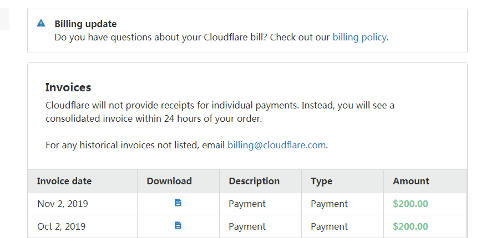Download the Nov 2, 2019 invoice file
The image size is (486, 238).
pos(178,203)
